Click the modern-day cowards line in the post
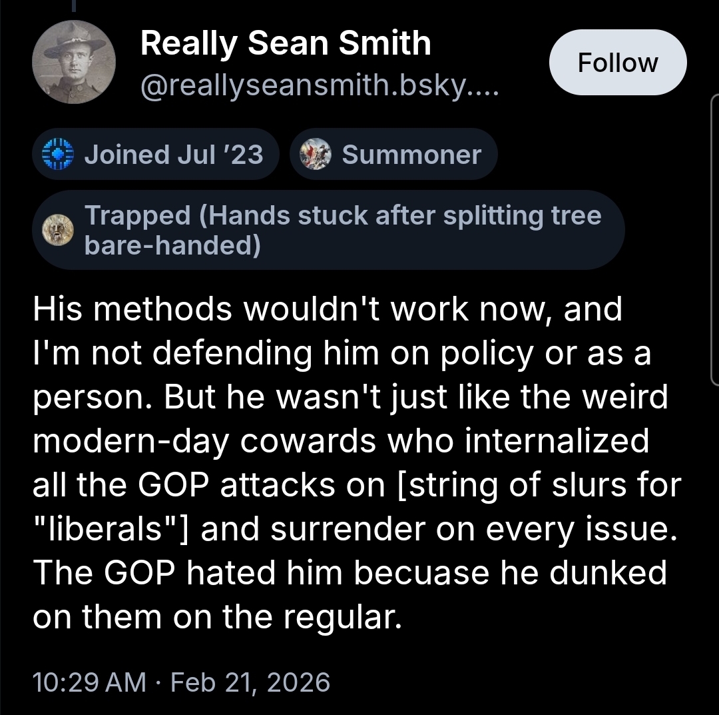 coord(340,441)
